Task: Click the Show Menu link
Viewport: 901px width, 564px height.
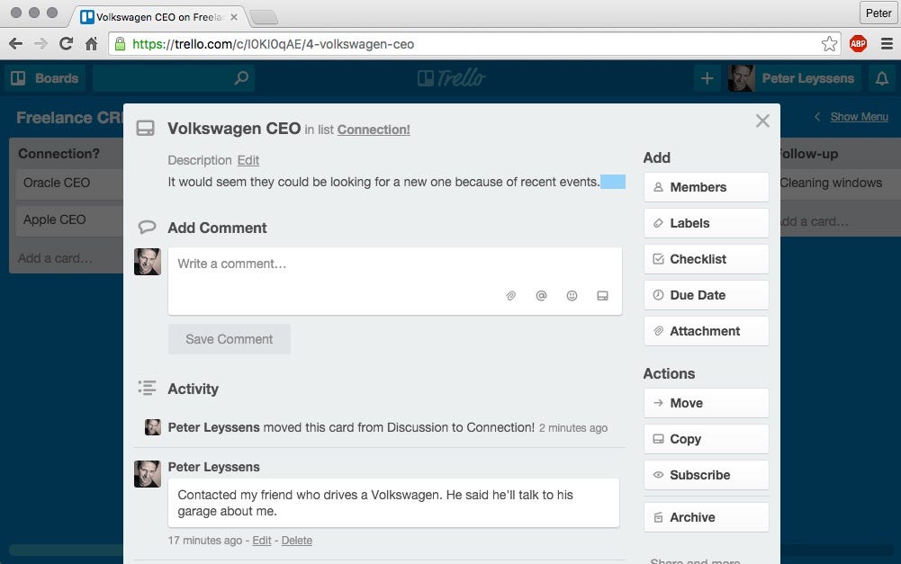Action: click(x=859, y=117)
